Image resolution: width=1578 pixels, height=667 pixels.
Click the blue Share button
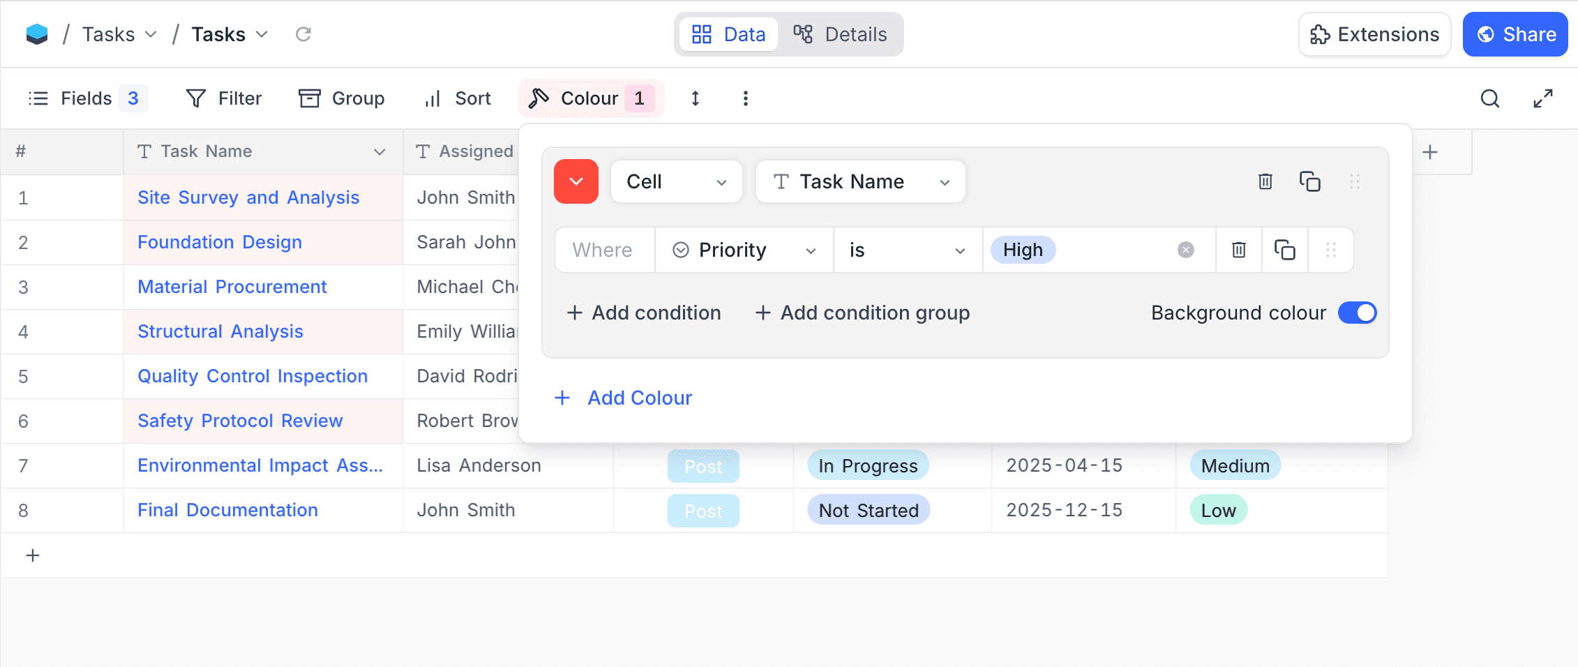(x=1515, y=34)
